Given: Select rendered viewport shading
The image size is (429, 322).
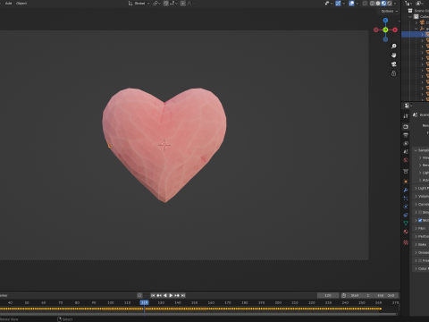Looking at the screenshot, I should click(x=389, y=4).
